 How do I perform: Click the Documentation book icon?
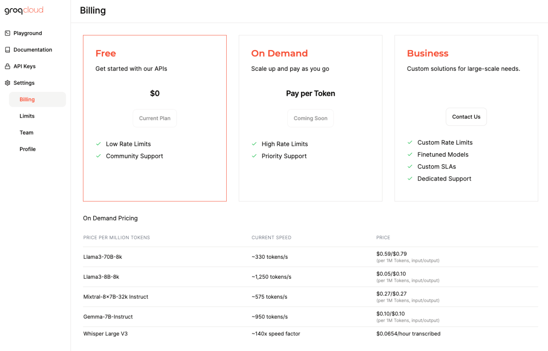click(7, 50)
